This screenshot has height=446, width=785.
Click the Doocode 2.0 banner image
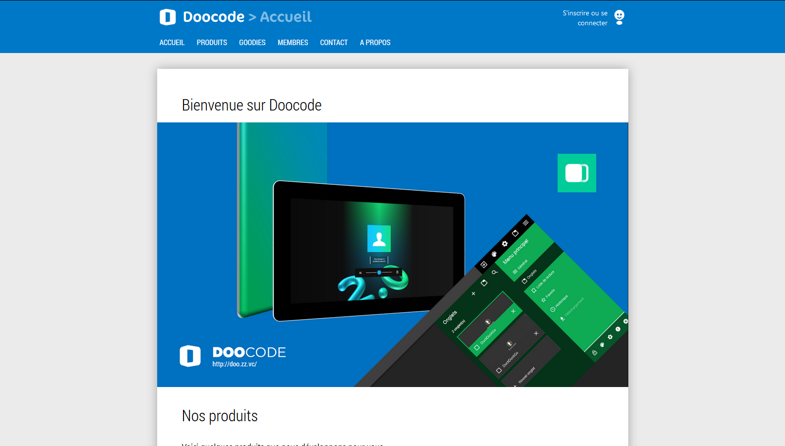[x=392, y=255]
